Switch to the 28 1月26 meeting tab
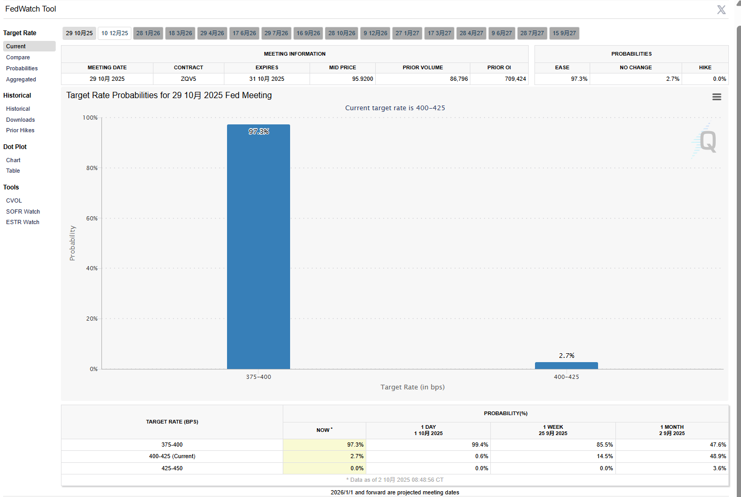 pos(148,33)
